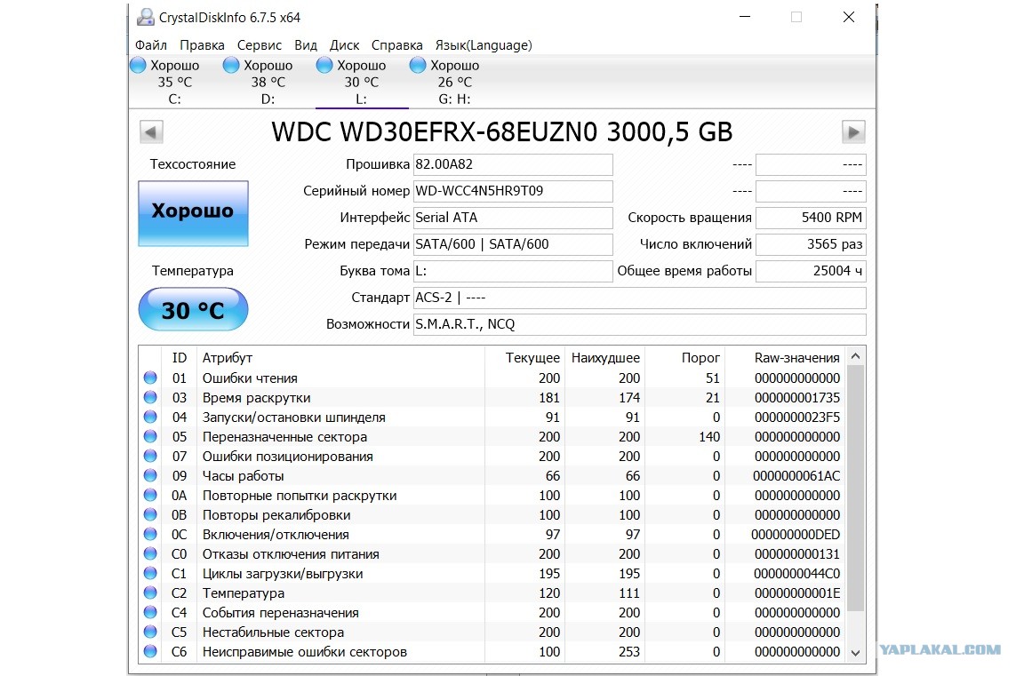The width and height of the screenshot is (1024, 676).
Task: Click status orb for attribute 01 Ошибки чтения
Action: click(150, 378)
